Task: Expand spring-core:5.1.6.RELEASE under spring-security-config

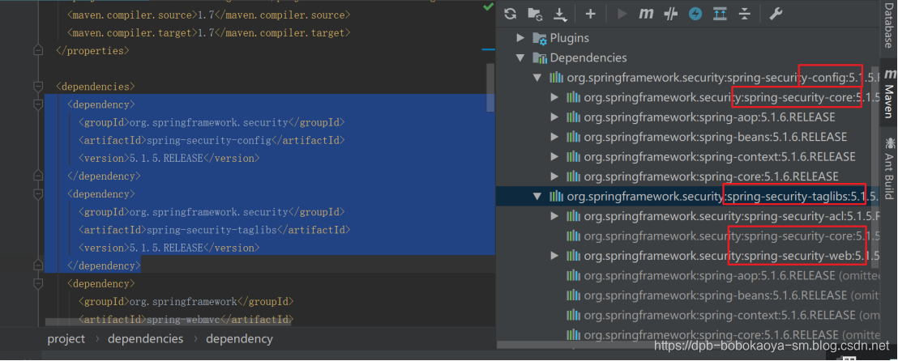Action: (554, 176)
